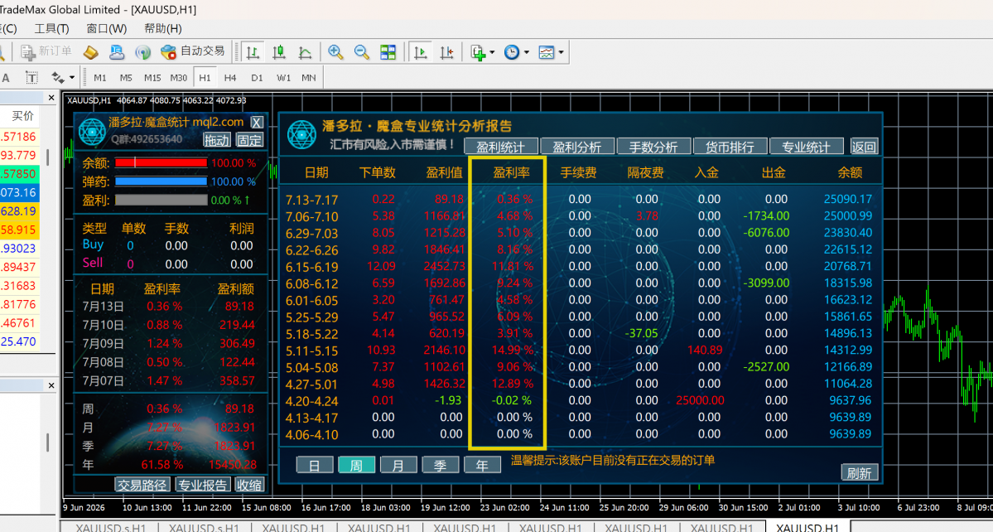This screenshot has height=532, width=993.
Task: Close the Market Watch panel
Action: click(51, 98)
